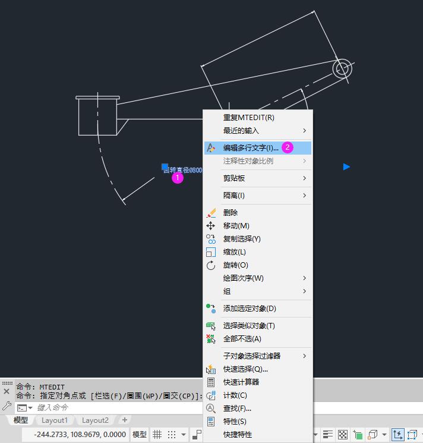Click the 特性(S) properties icon
The width and height of the screenshot is (423, 443).
coord(211,422)
